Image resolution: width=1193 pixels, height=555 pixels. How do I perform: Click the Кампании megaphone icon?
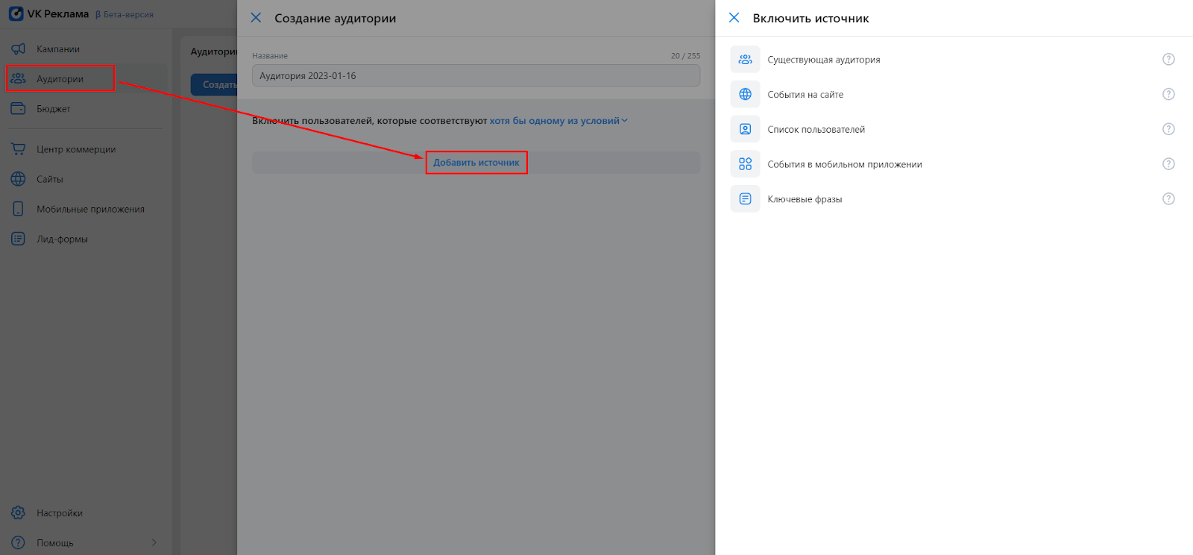click(19, 48)
